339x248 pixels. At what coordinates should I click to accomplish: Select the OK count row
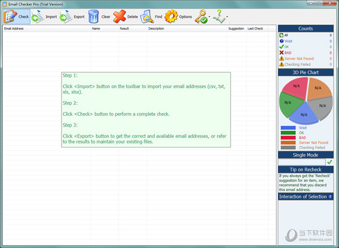306,47
